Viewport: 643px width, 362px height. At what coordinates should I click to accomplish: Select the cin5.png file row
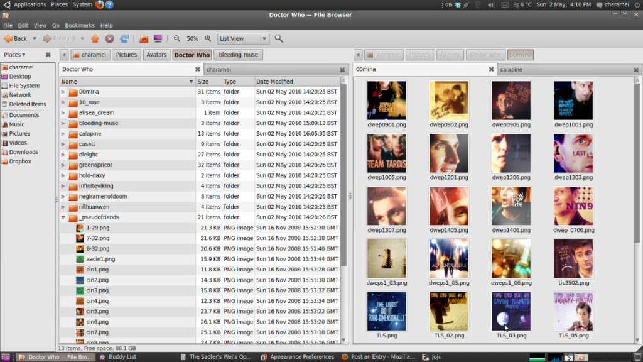(x=200, y=312)
